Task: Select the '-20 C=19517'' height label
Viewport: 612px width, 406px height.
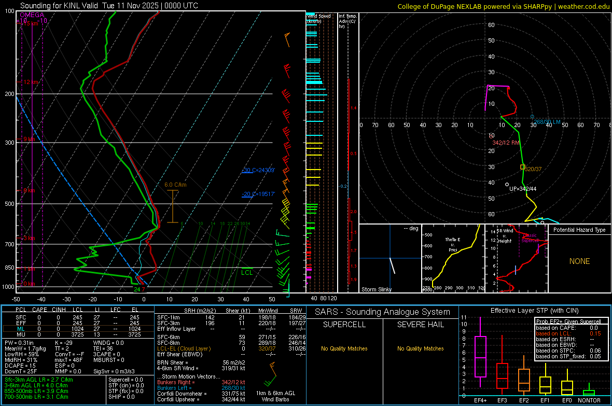Action: pos(258,194)
